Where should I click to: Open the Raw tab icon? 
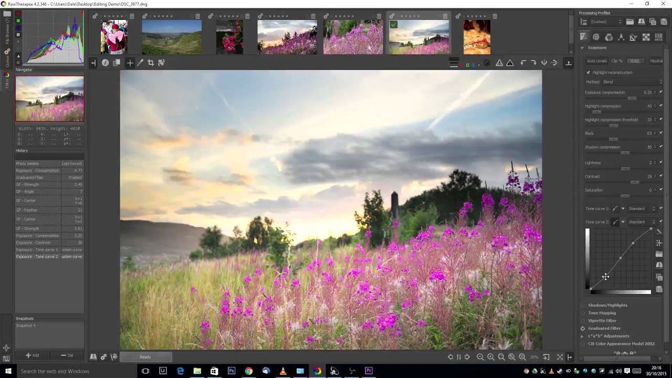pos(646,37)
